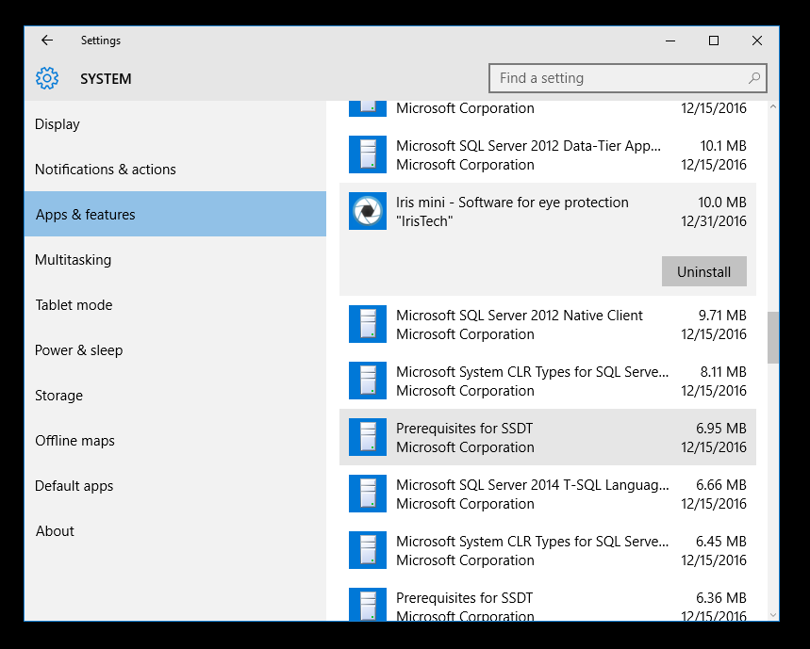Click the "6.45 MB" size value
810x649 pixels.
[721, 542]
